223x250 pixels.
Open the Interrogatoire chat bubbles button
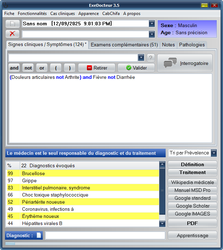pos(185,63)
